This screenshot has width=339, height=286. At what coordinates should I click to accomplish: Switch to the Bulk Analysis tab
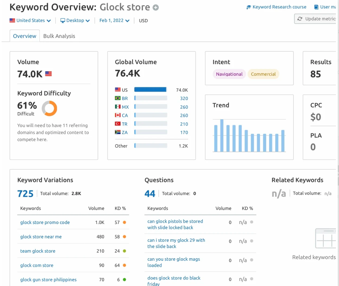[59, 36]
